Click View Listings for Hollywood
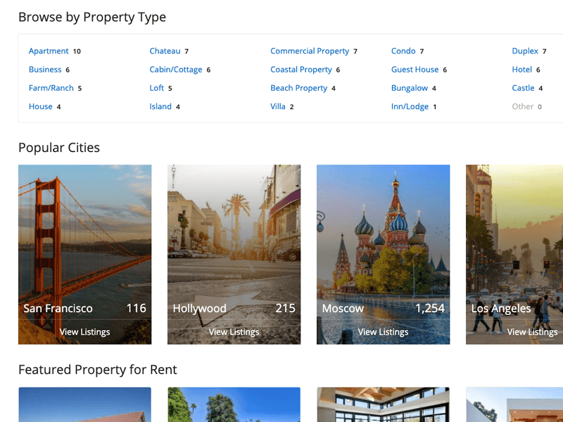The height and width of the screenshot is (422, 563). [x=234, y=332]
